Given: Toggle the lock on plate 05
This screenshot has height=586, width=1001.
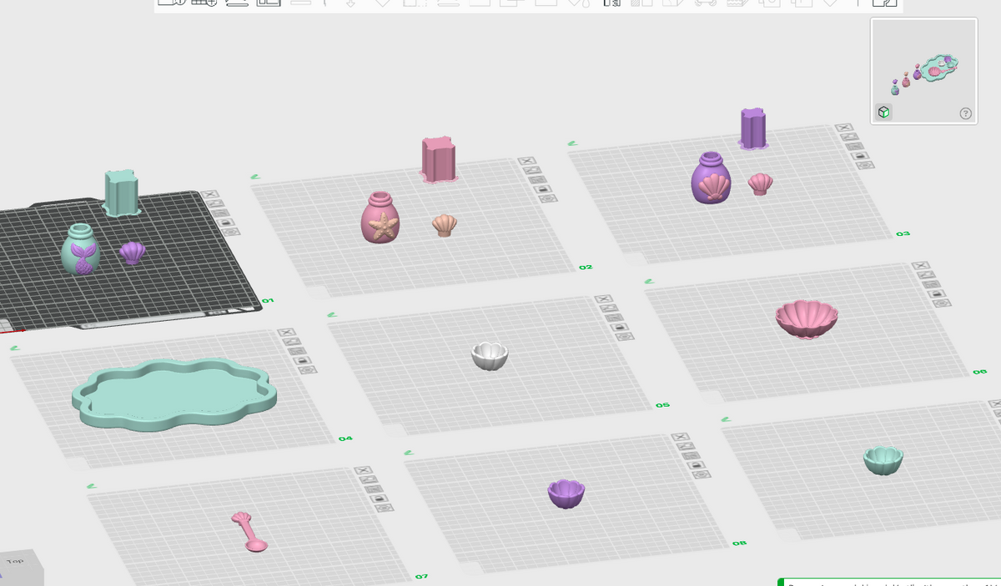Looking at the screenshot, I should (x=620, y=327).
